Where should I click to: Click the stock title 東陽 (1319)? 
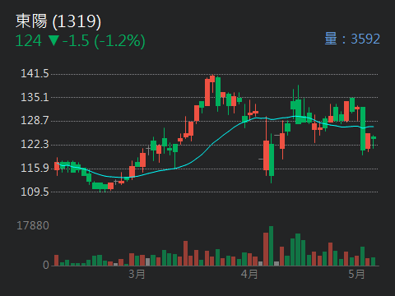(x=58, y=21)
